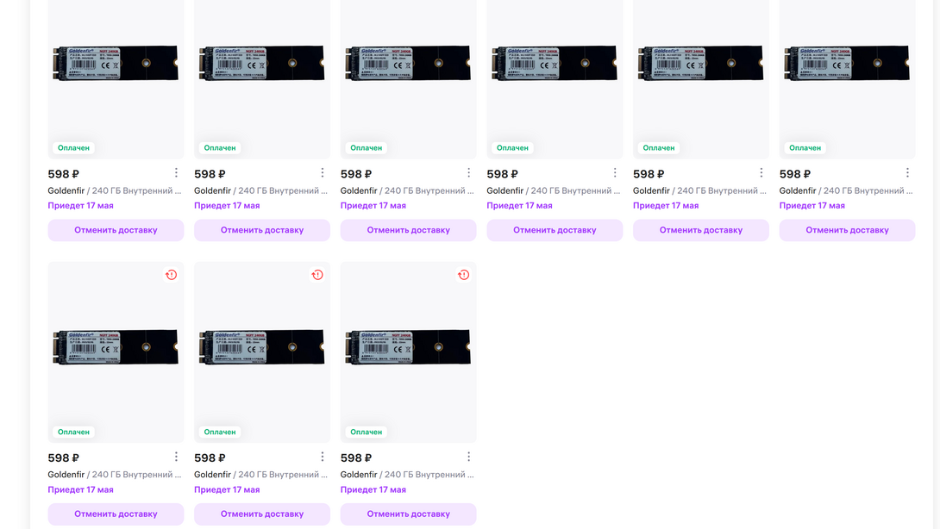Open three-dot menu of first top-row product

click(x=176, y=173)
